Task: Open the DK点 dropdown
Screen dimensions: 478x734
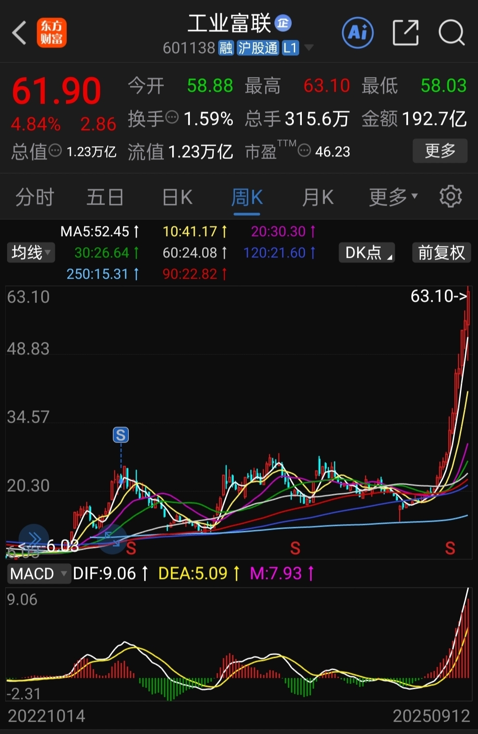Action: pos(366,252)
